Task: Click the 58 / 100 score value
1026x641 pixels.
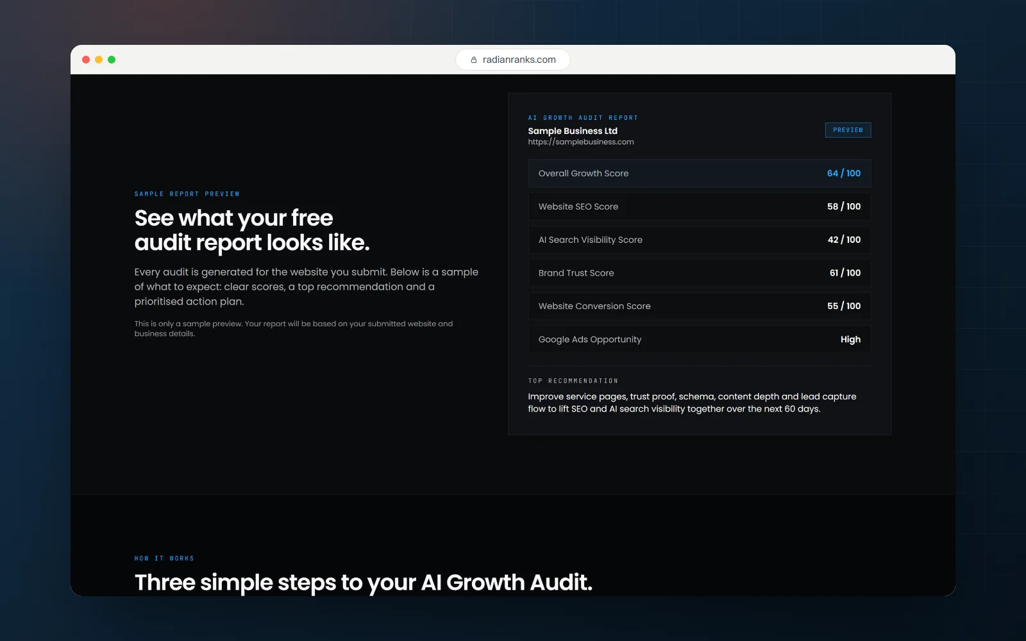Action: tap(844, 206)
